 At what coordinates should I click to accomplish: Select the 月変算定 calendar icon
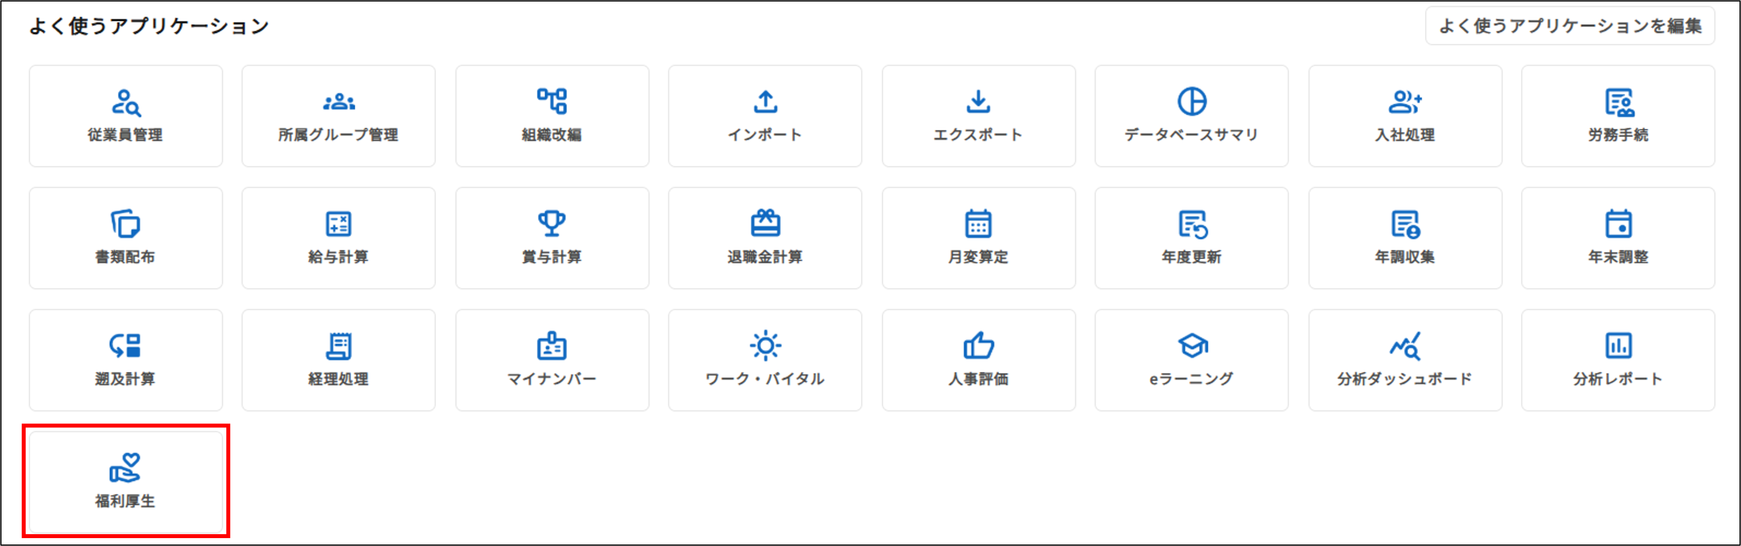tap(977, 238)
